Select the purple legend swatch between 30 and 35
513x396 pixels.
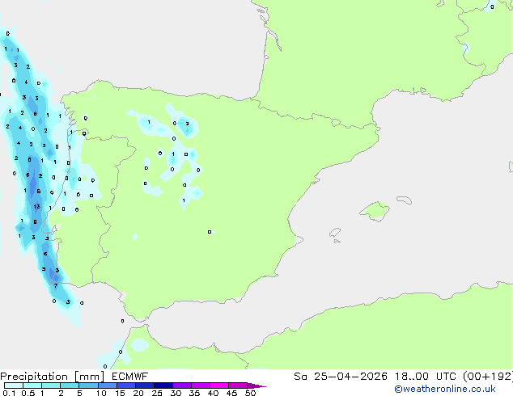(185, 386)
